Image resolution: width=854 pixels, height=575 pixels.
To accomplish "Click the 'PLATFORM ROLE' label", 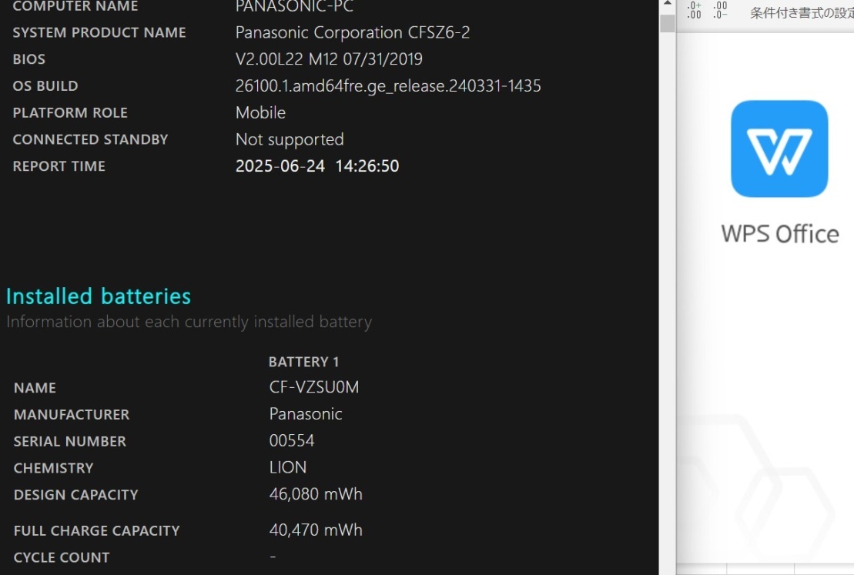I will pos(70,112).
